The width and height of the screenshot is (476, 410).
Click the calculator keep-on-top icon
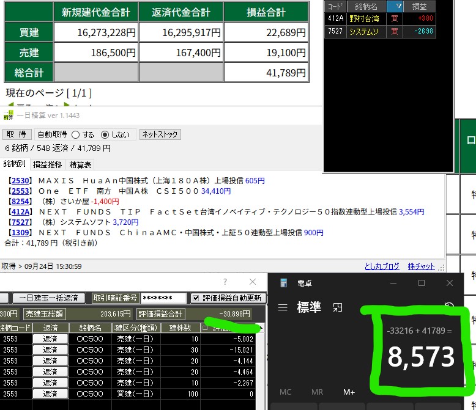337,307
